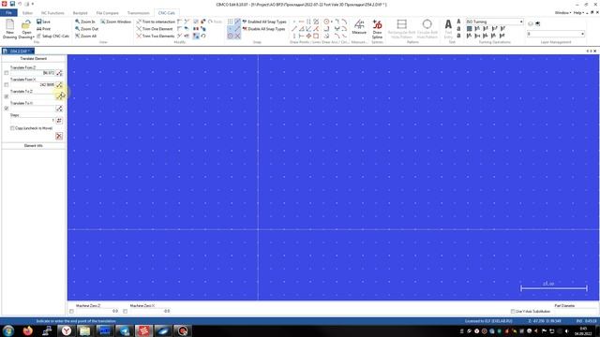Screen dimensions: 600x337
Task: Open quick-access toolbar customize arrow
Action: 33,4
